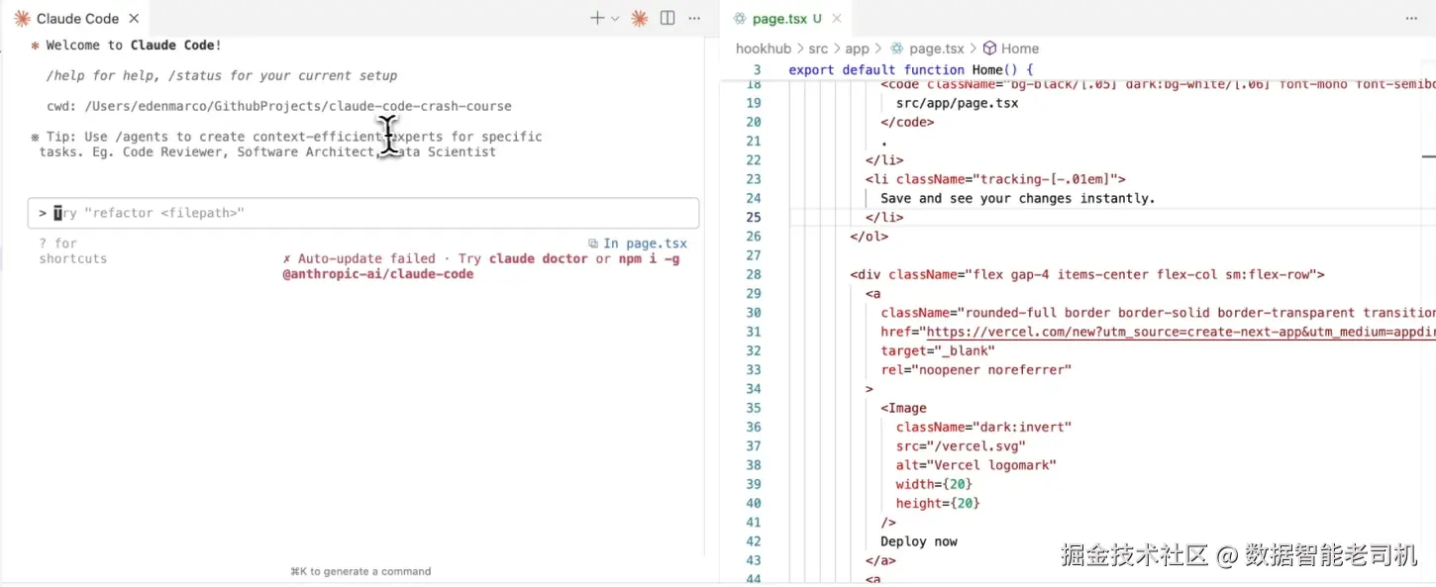Screen dimensions: 1436x587
Task: Click the editor scrollbar marker at right edge
Action: click(1428, 156)
